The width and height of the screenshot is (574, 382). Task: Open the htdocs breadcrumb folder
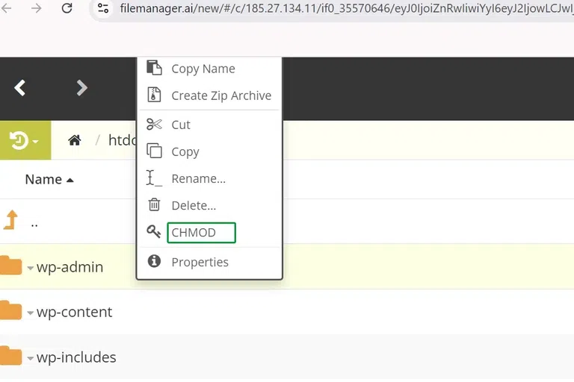click(x=123, y=140)
